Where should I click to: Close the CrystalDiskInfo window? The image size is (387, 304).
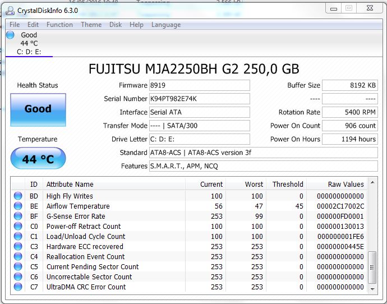370,8
